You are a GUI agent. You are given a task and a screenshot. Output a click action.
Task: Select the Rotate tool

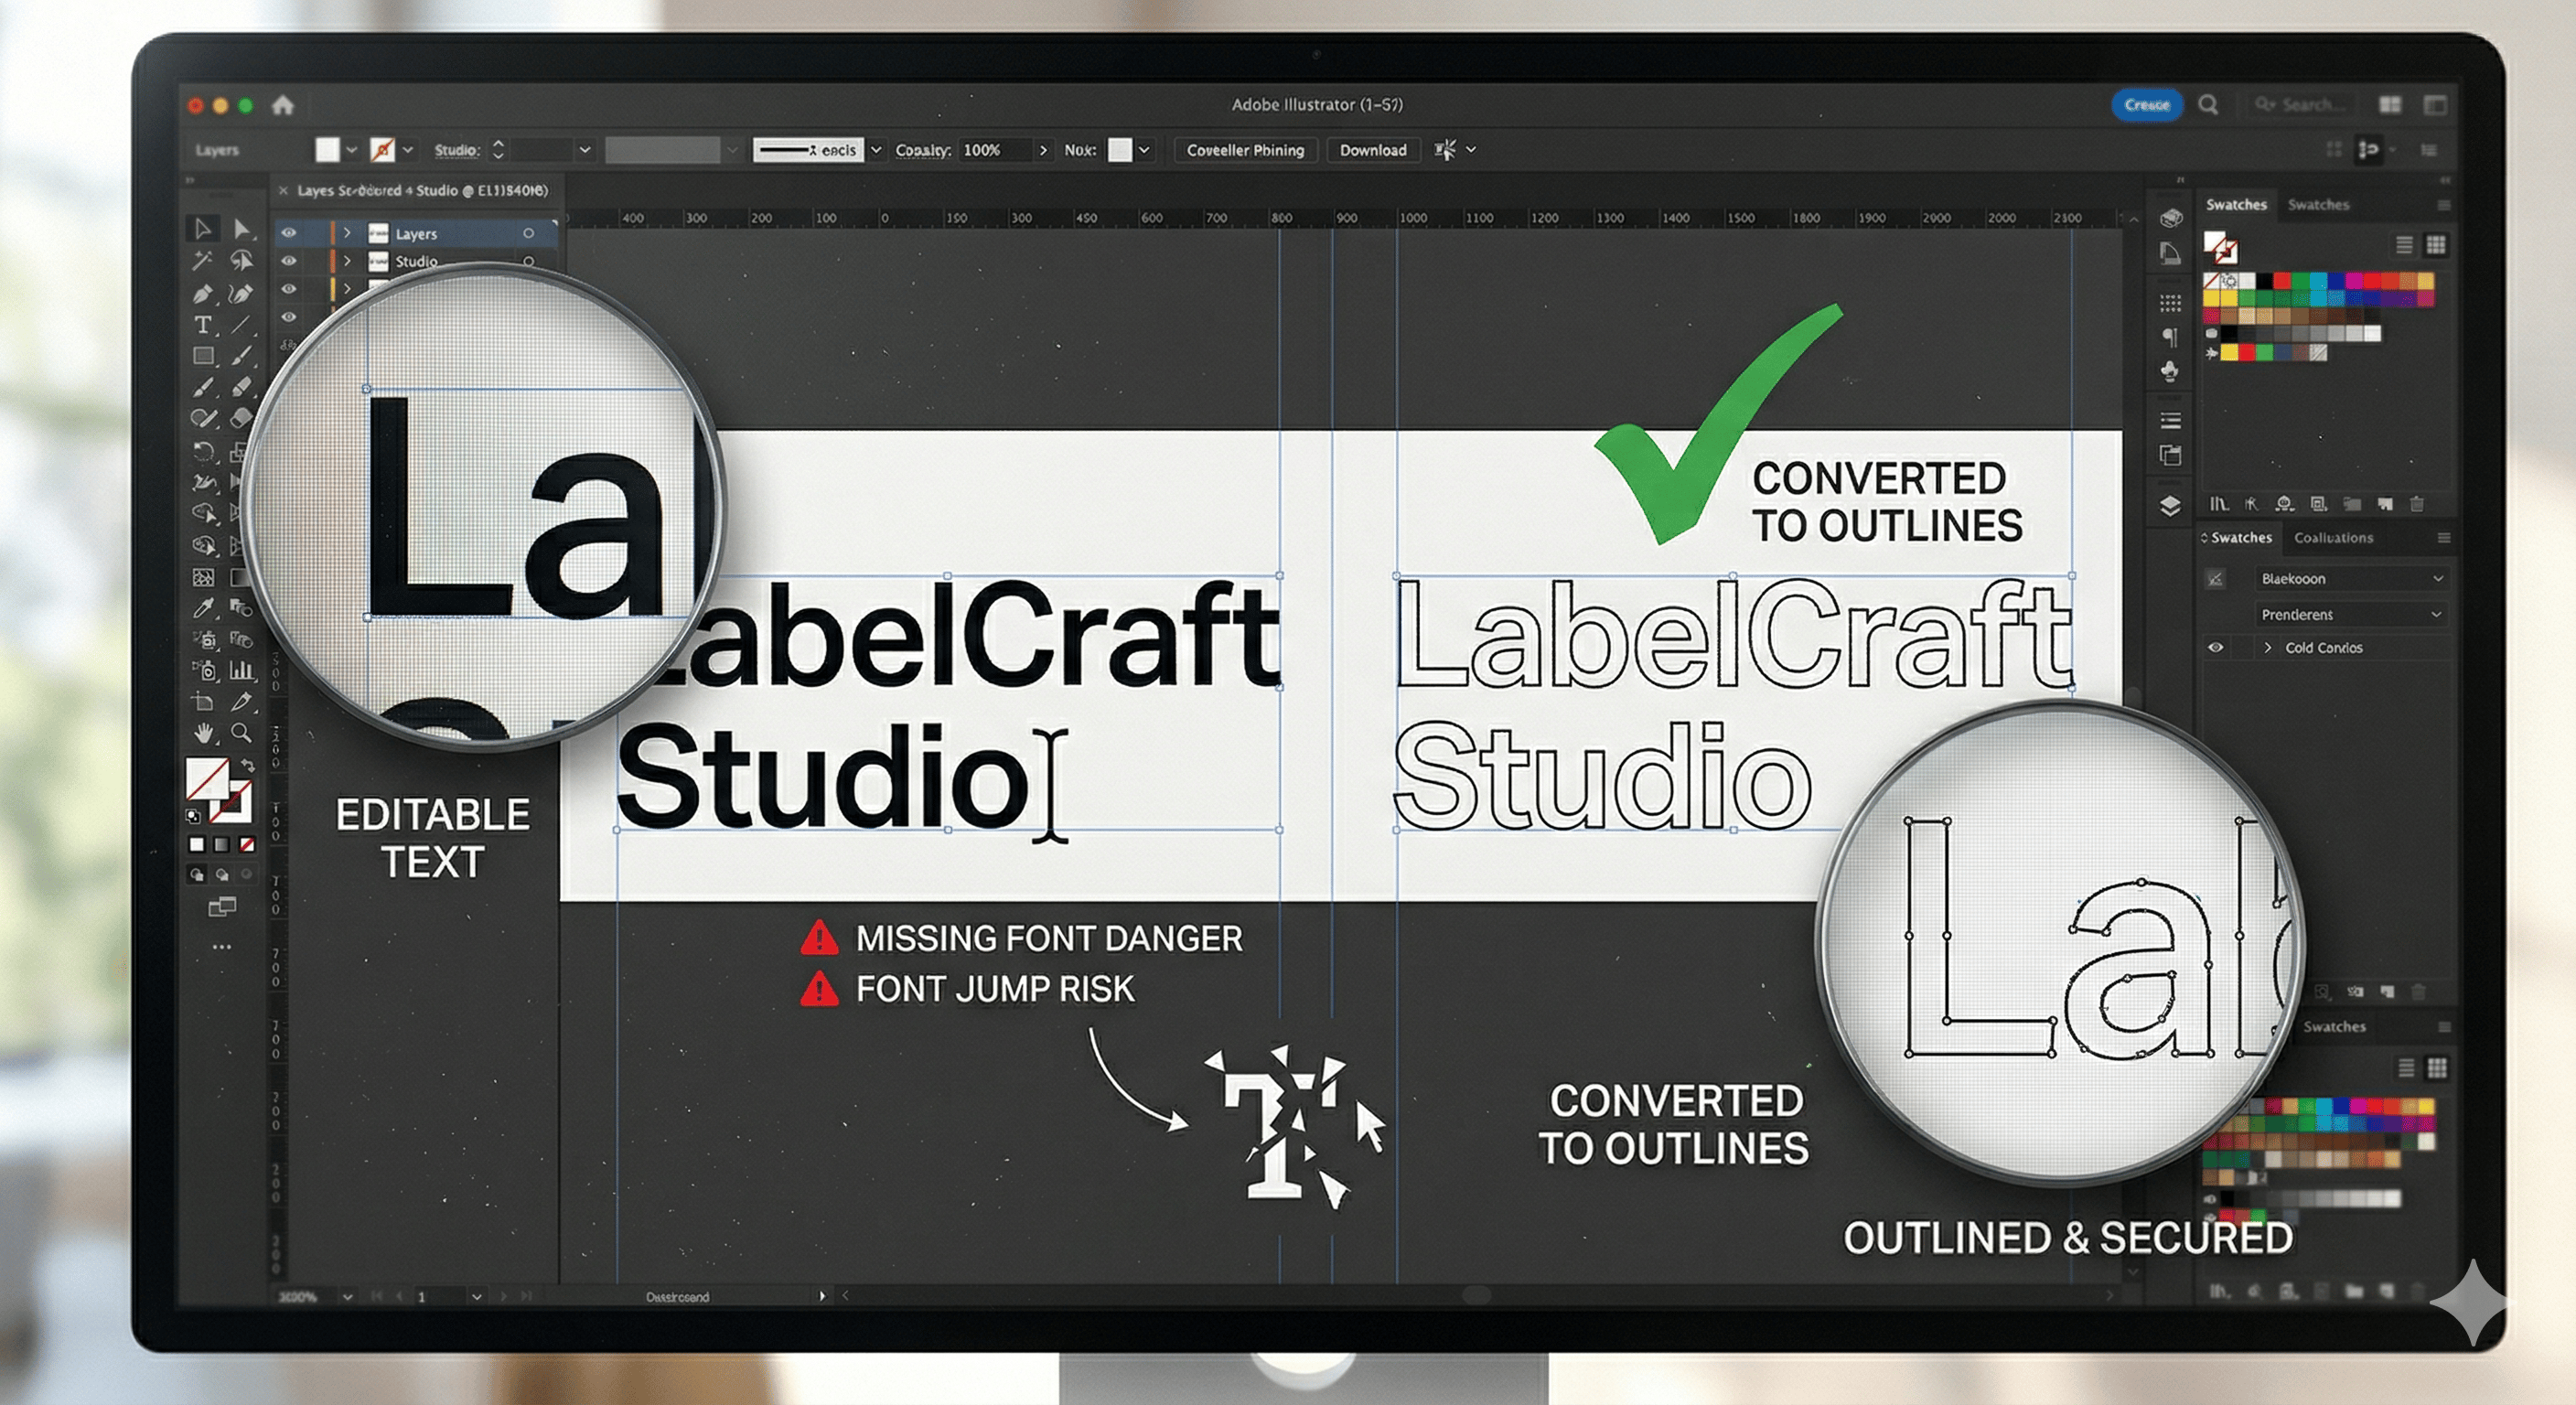click(x=203, y=451)
